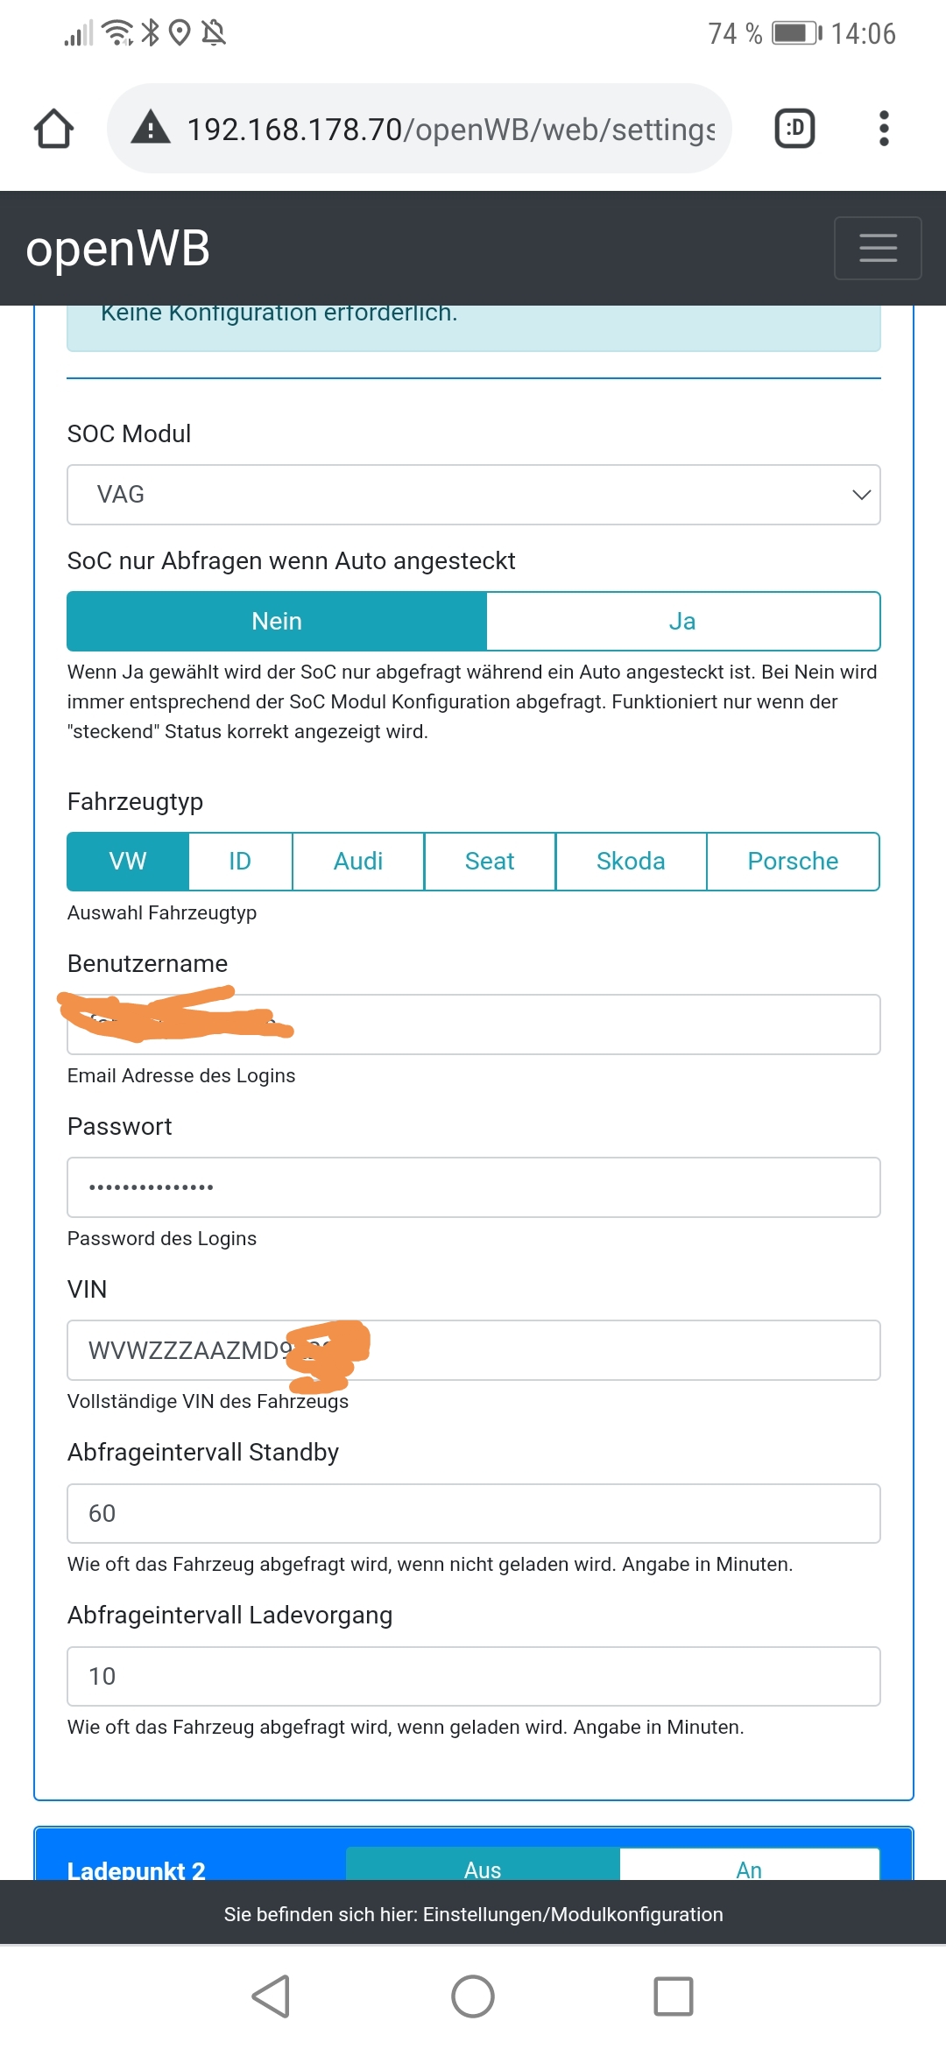Screen dimensions: 946x2049
Task: Choose Audi as Fahrzeugtyp
Action: click(x=358, y=861)
